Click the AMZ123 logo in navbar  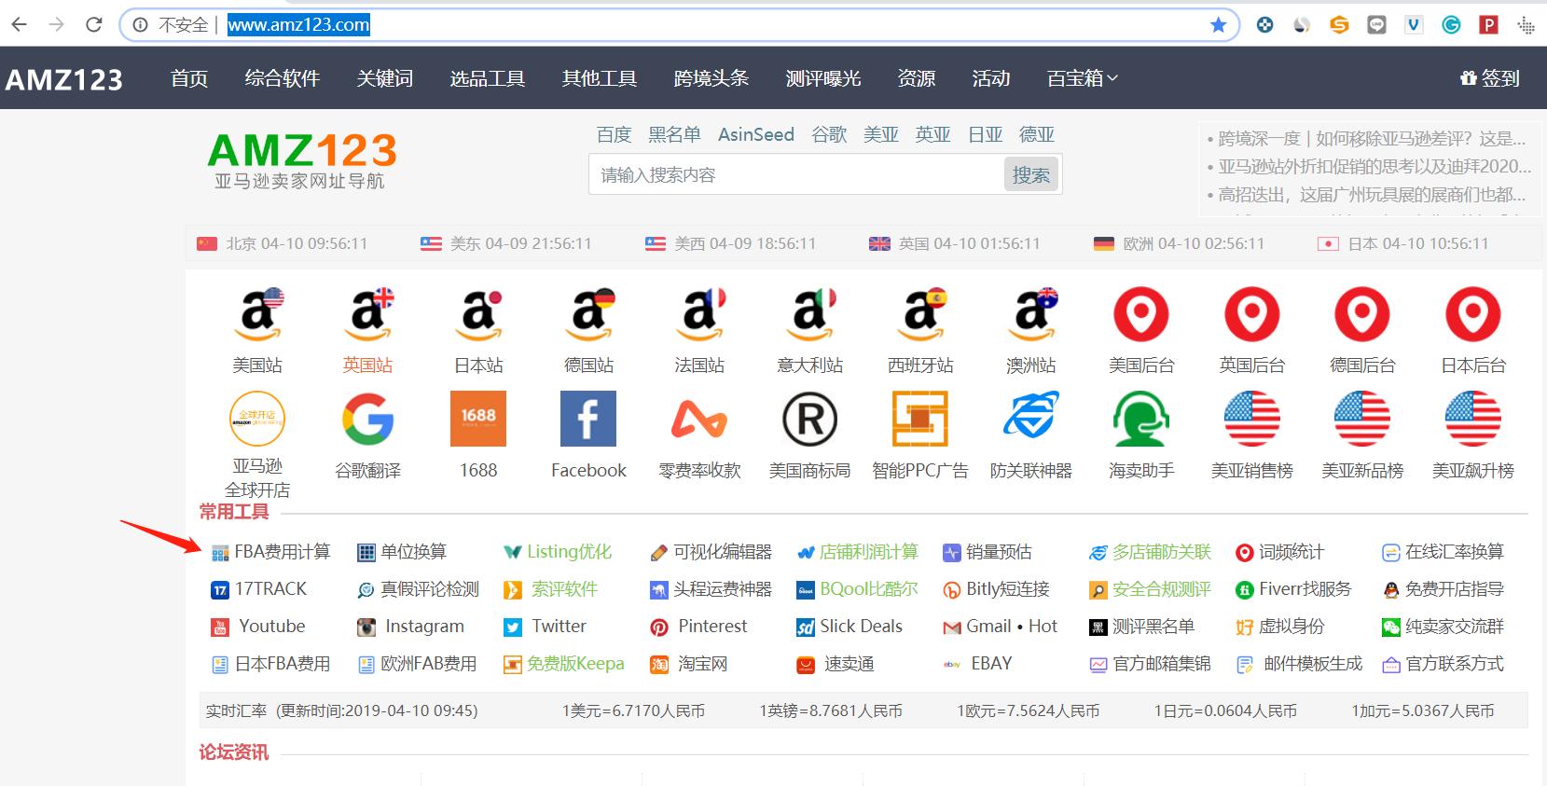[x=64, y=79]
